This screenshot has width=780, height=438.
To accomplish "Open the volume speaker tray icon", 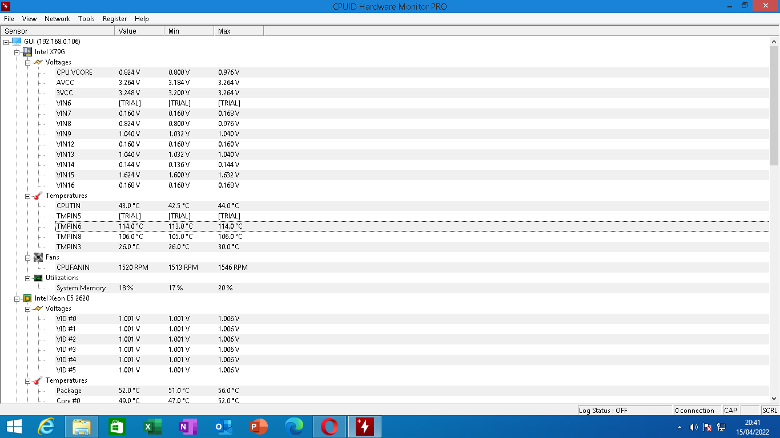I will click(693, 427).
